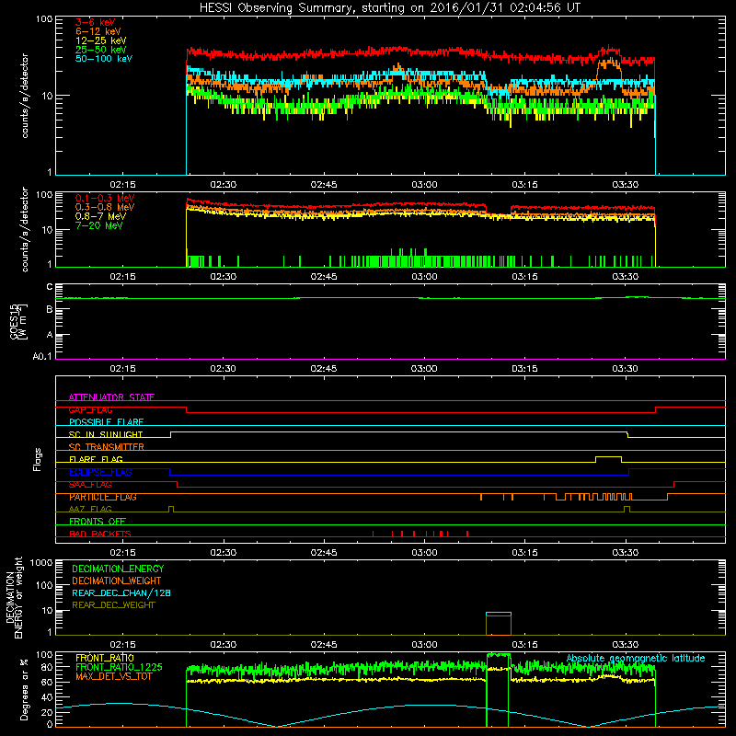This screenshot has width=736, height=736.
Task: Click the cyan rectangular pulse in decimation panel
Action: [499, 613]
